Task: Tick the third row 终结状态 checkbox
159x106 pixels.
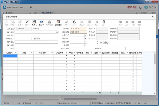Action: coord(132,62)
